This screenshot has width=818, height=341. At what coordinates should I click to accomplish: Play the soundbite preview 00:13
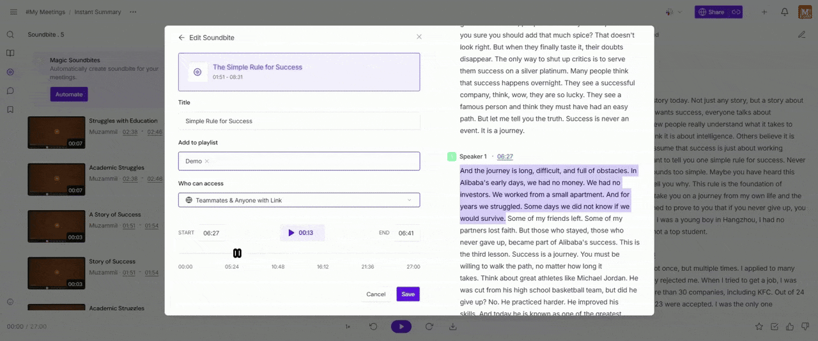tap(302, 233)
